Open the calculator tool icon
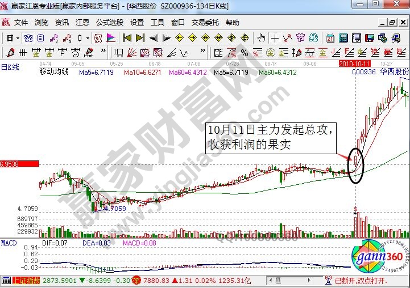The height and width of the screenshot is (288, 410). 343,38
